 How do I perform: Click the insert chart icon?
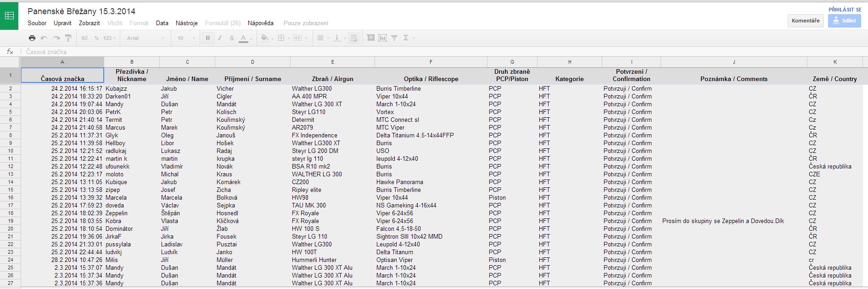tap(382, 38)
